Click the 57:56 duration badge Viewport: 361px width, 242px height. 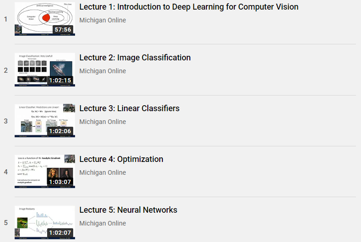pos(63,30)
